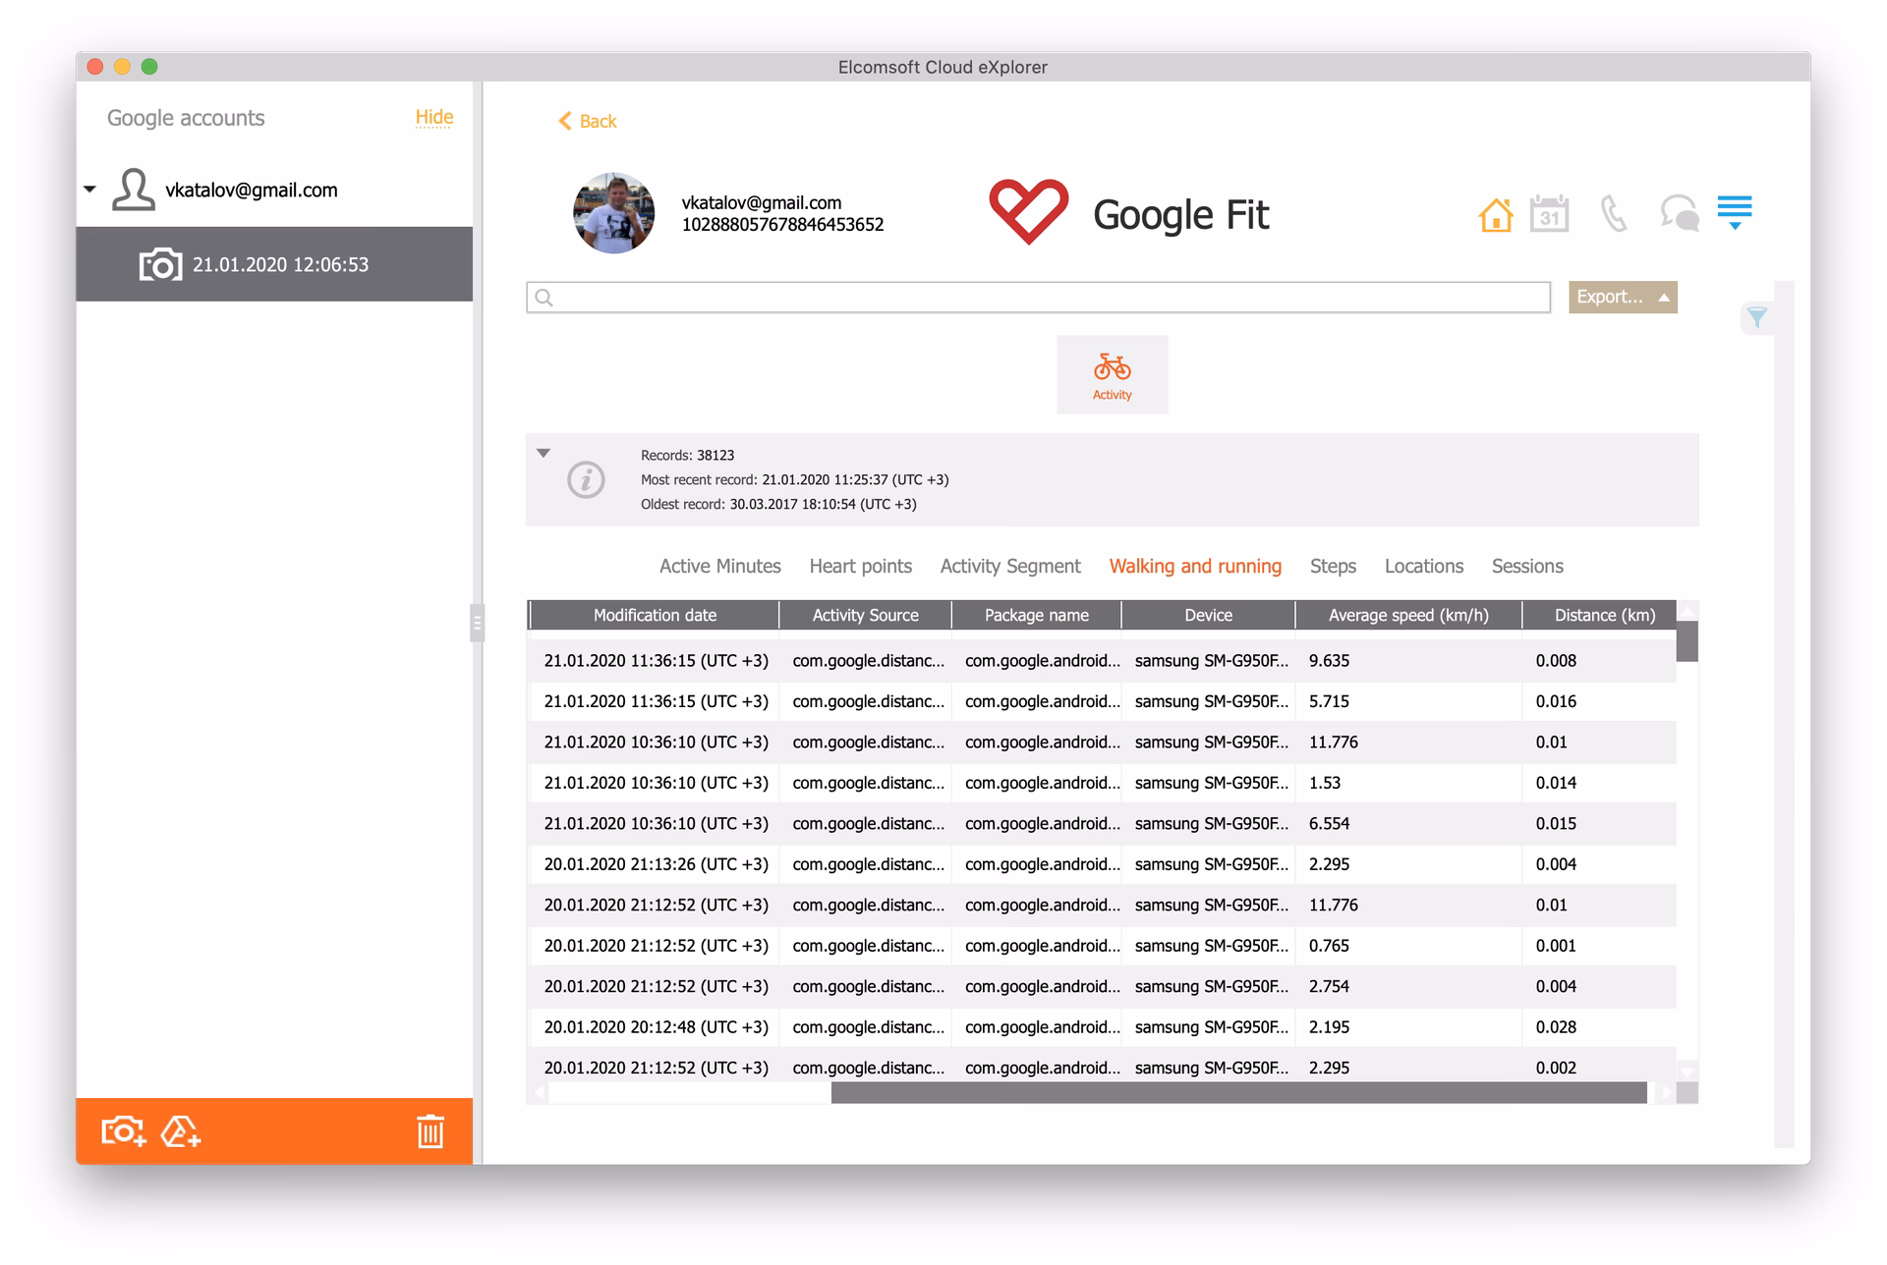Open the Calendar icon in the toolbar
This screenshot has height=1265, width=1887.
click(x=1551, y=213)
